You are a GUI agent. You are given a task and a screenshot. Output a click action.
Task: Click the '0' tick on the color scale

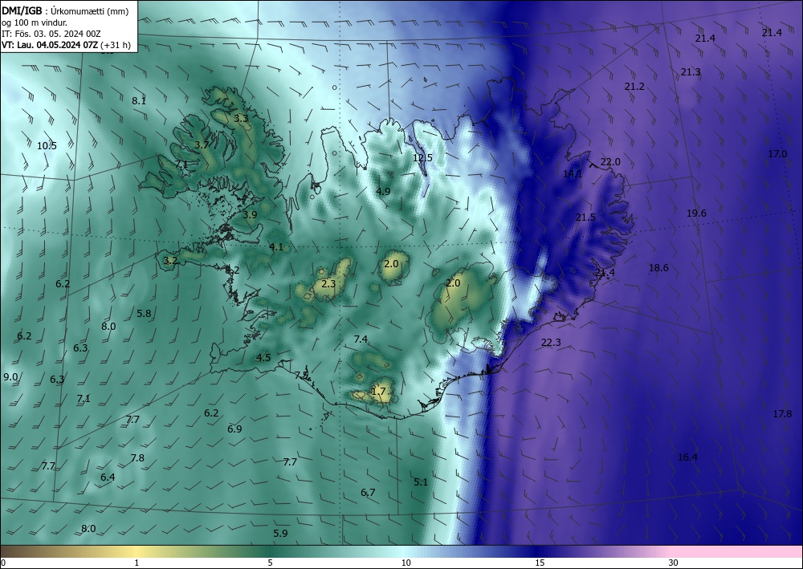[3, 563]
